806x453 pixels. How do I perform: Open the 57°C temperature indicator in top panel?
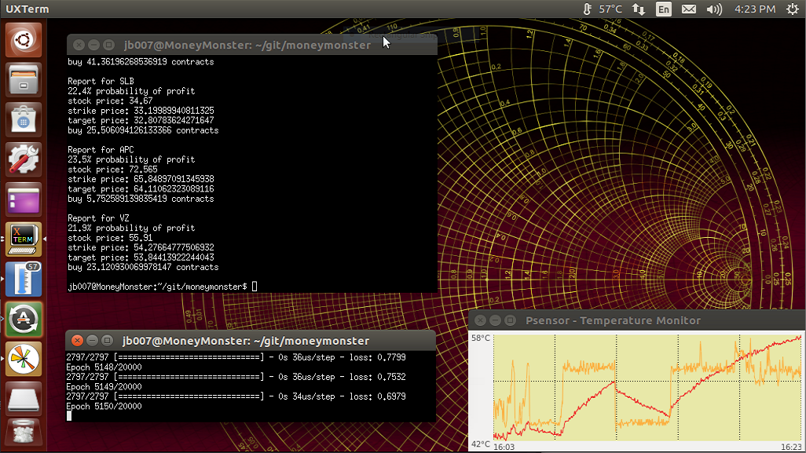[x=602, y=9]
